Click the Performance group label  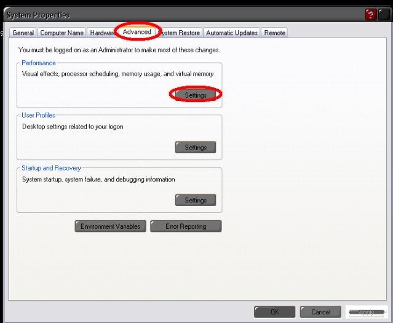coord(38,63)
